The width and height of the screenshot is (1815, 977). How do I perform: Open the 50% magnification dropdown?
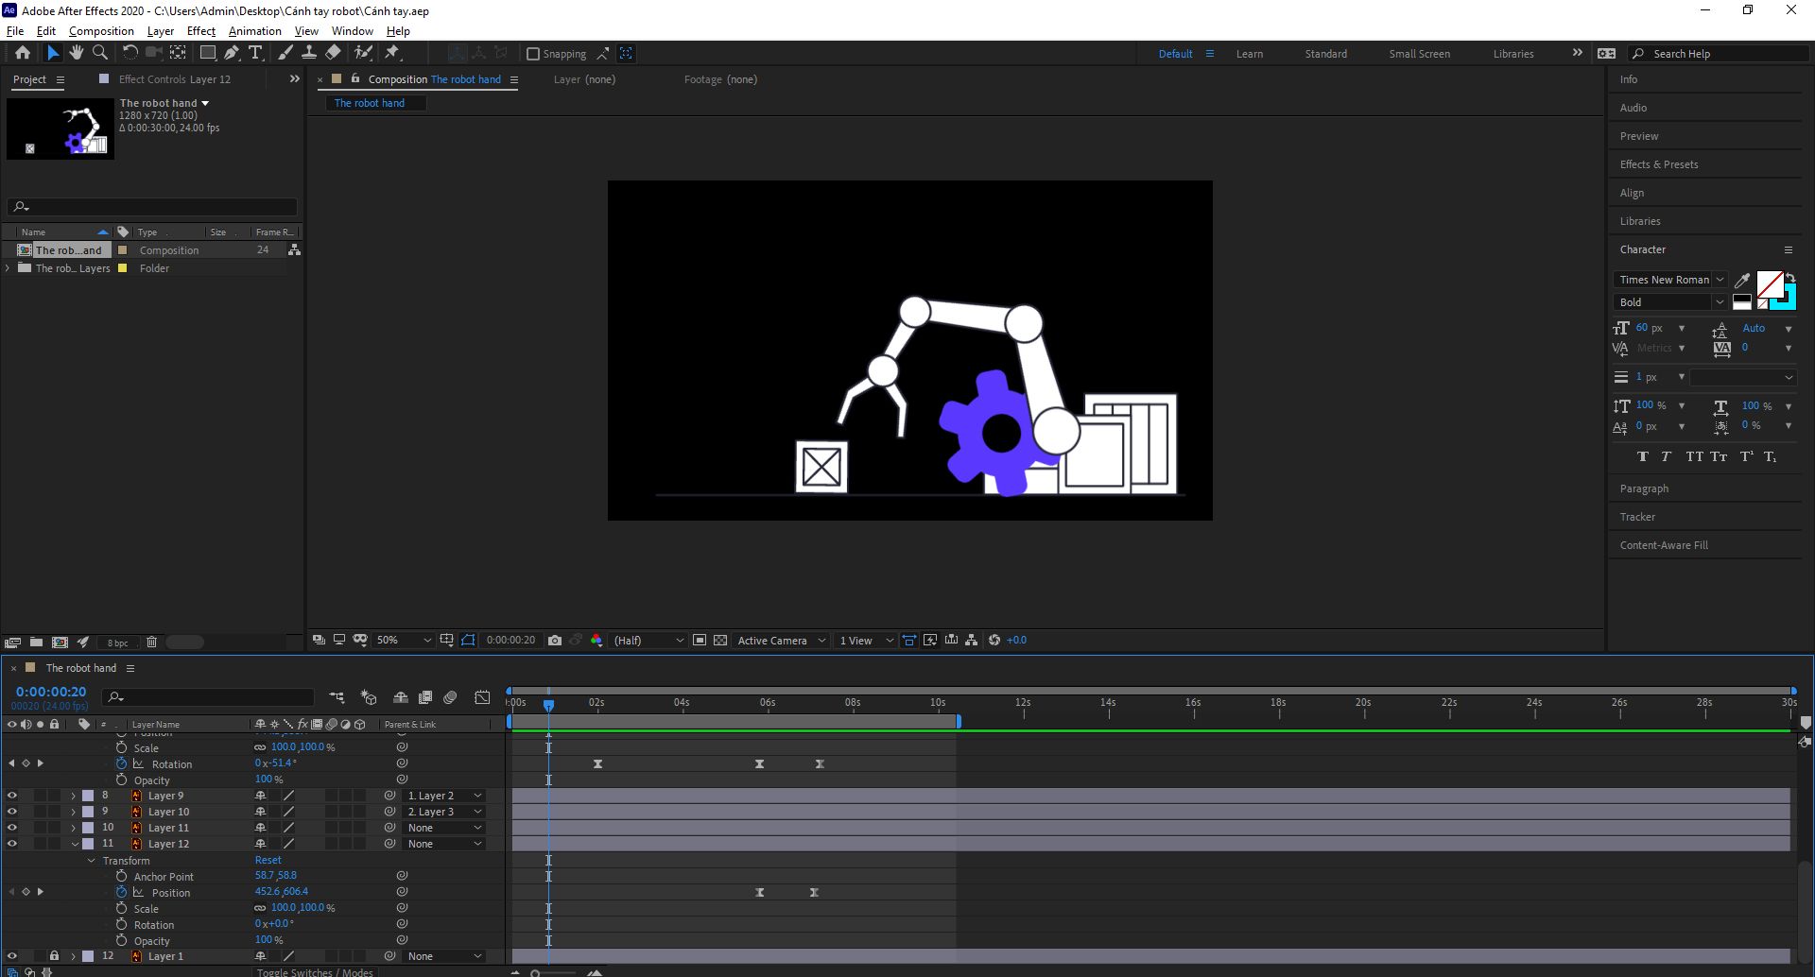click(x=404, y=641)
